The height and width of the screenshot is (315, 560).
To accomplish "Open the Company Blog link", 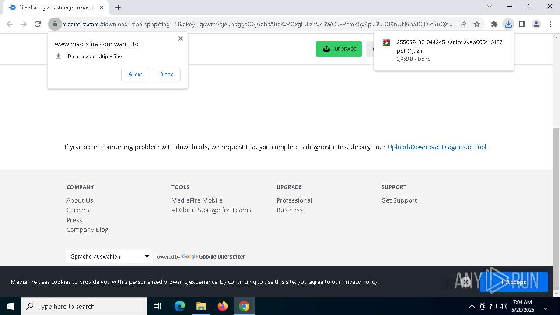I will coord(87,230).
